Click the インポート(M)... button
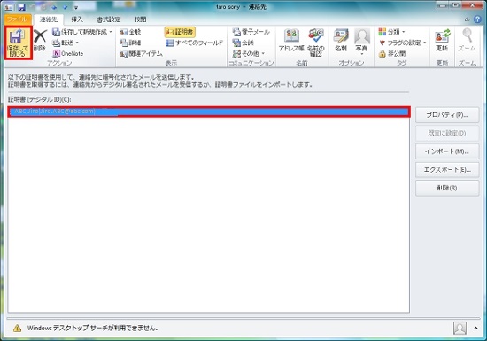487x341 pixels. click(x=447, y=151)
